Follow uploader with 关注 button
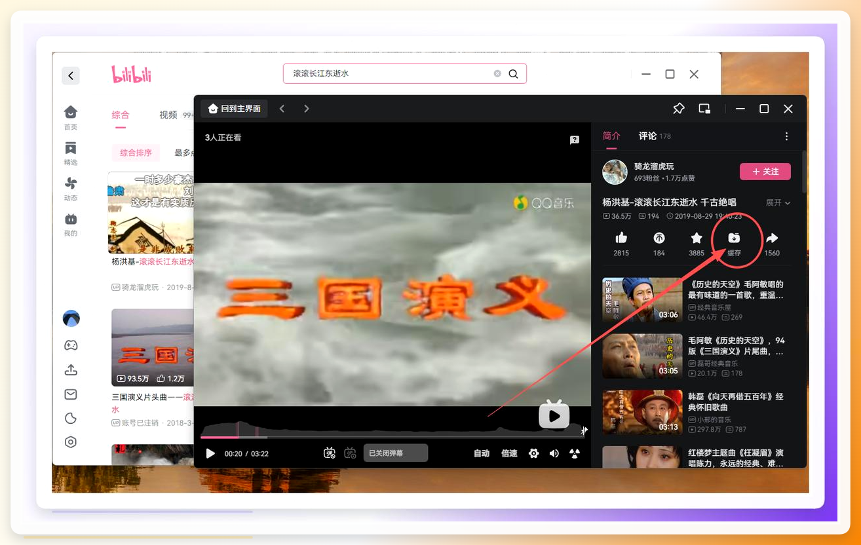 765,172
